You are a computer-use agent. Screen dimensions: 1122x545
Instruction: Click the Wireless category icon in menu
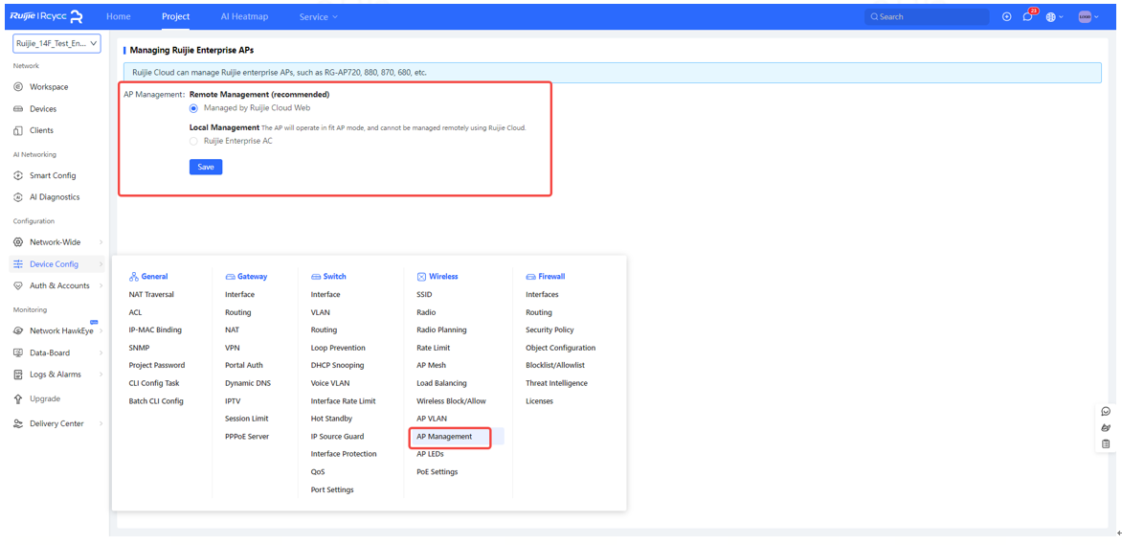point(421,277)
